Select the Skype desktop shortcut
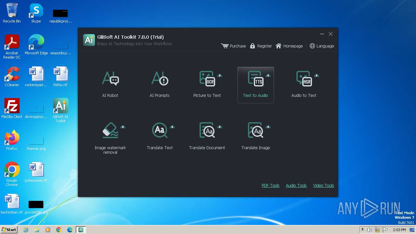The height and width of the screenshot is (234, 416). [x=36, y=13]
